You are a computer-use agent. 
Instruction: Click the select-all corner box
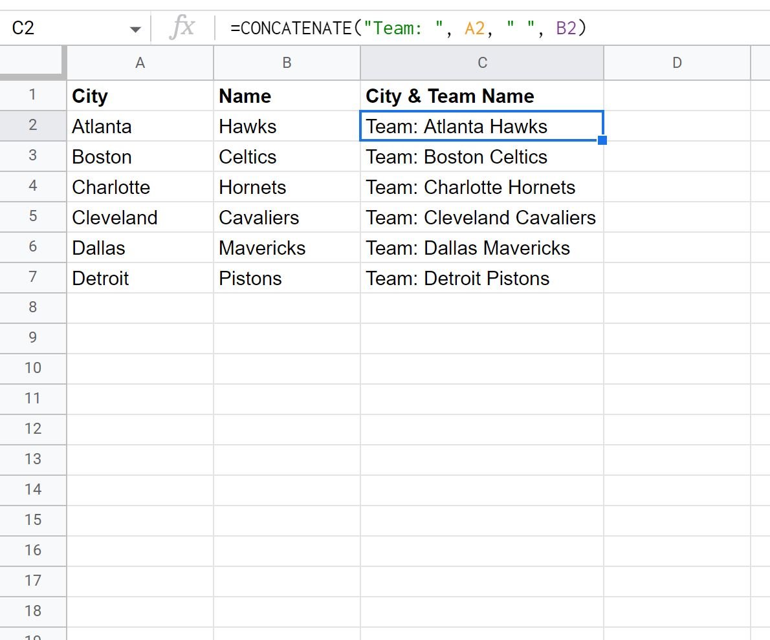(x=32, y=63)
